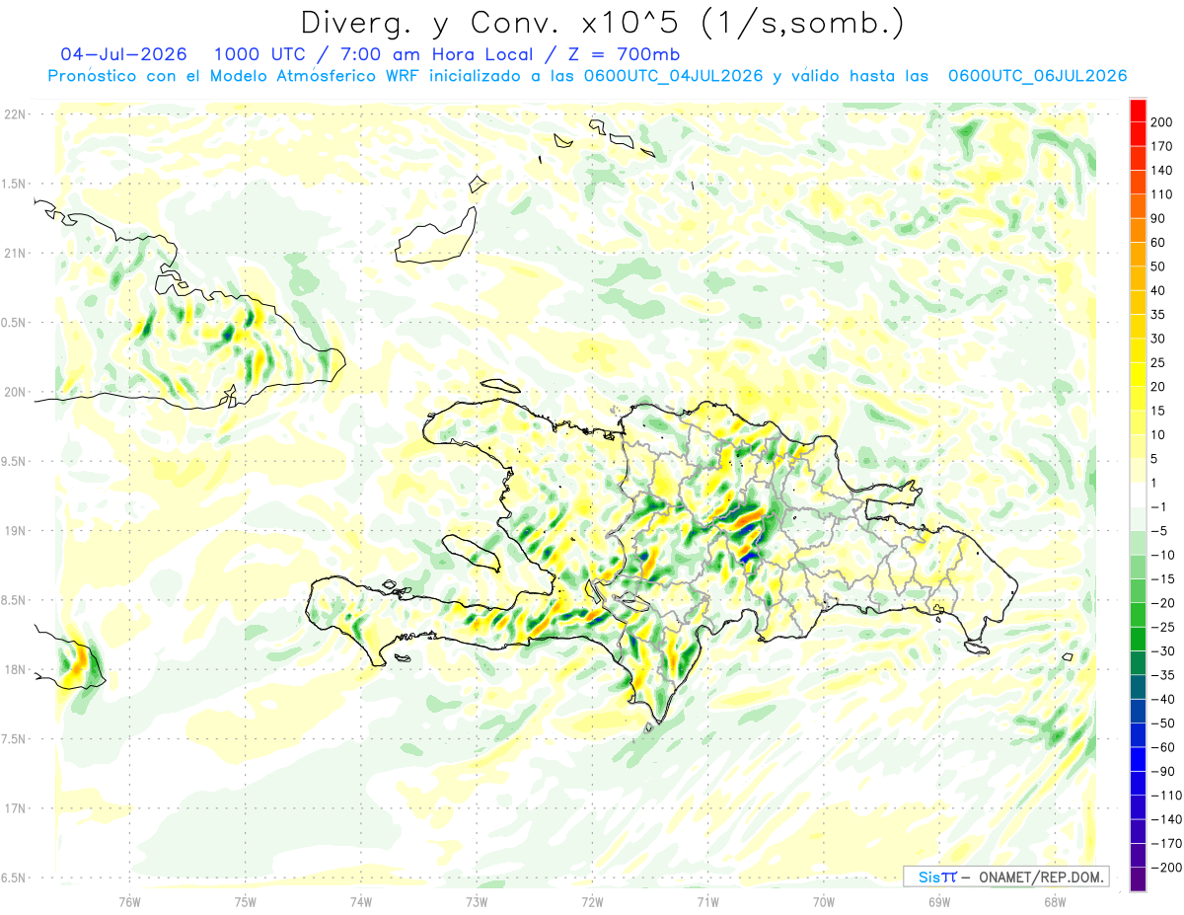Click the dark purple swatch ending the color scale
The width and height of the screenshot is (1184, 915).
click(1138, 879)
